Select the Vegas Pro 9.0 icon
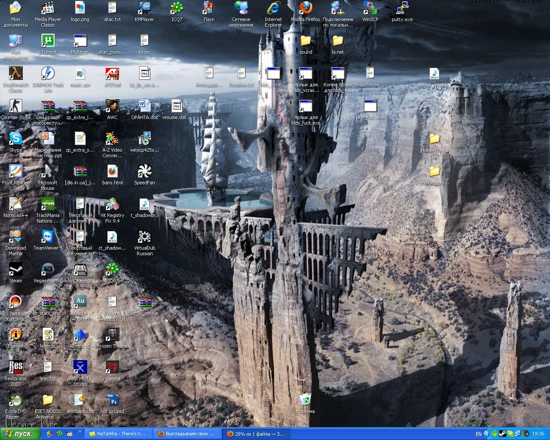The height and width of the screenshot is (440, 550). 48,273
